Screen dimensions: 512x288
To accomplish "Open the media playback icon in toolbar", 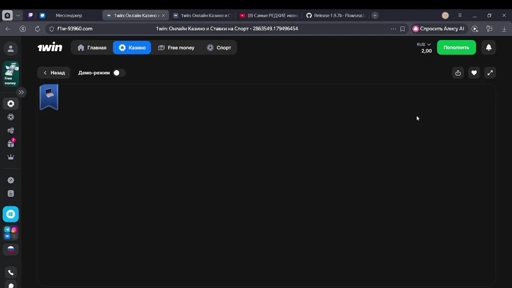I will (x=475, y=29).
